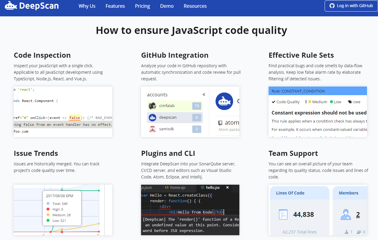Click the Log in with GitHub button
The image size is (378, 240).
tap(351, 6)
